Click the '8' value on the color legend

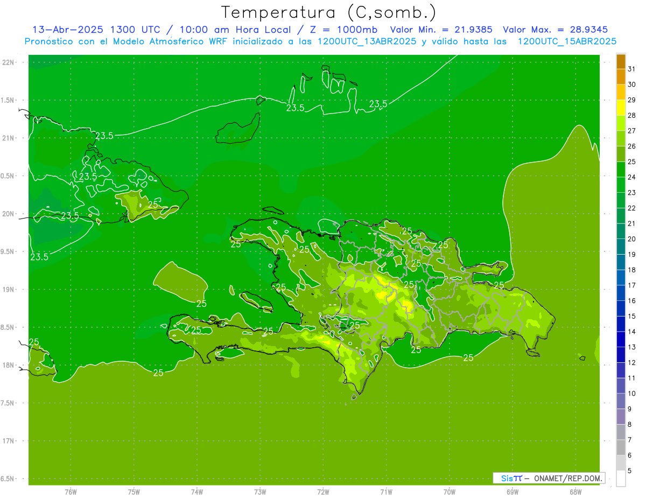[x=630, y=425]
